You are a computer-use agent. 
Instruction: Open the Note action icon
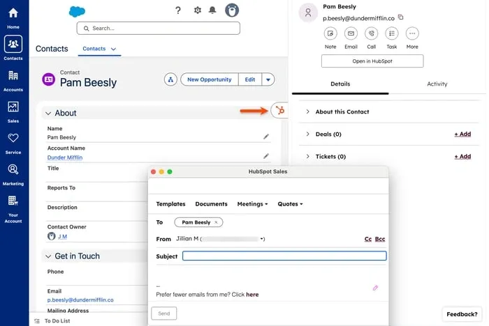pyautogui.click(x=330, y=33)
